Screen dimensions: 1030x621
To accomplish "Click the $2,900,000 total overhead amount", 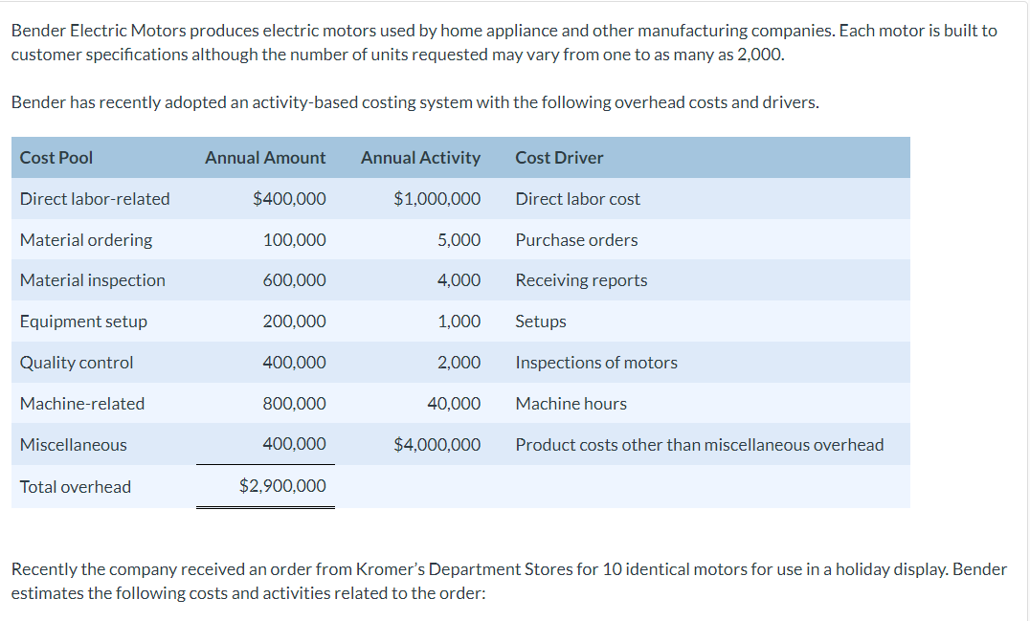I will tap(282, 486).
